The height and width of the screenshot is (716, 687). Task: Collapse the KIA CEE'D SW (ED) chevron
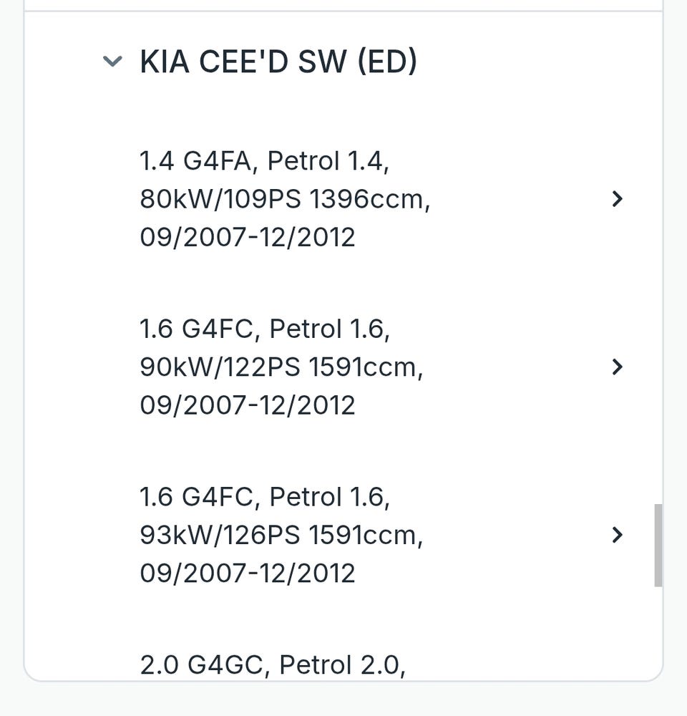pos(112,62)
